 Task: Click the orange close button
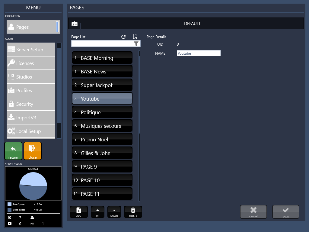(32, 151)
